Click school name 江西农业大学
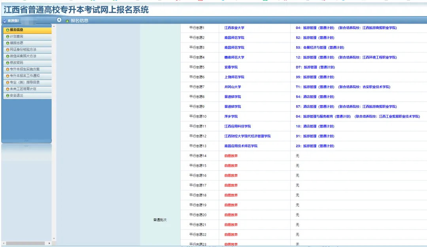The image size is (427, 247). [234, 28]
